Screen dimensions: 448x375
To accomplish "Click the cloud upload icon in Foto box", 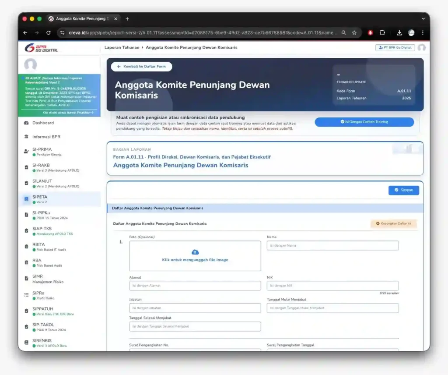I will [x=195, y=252].
